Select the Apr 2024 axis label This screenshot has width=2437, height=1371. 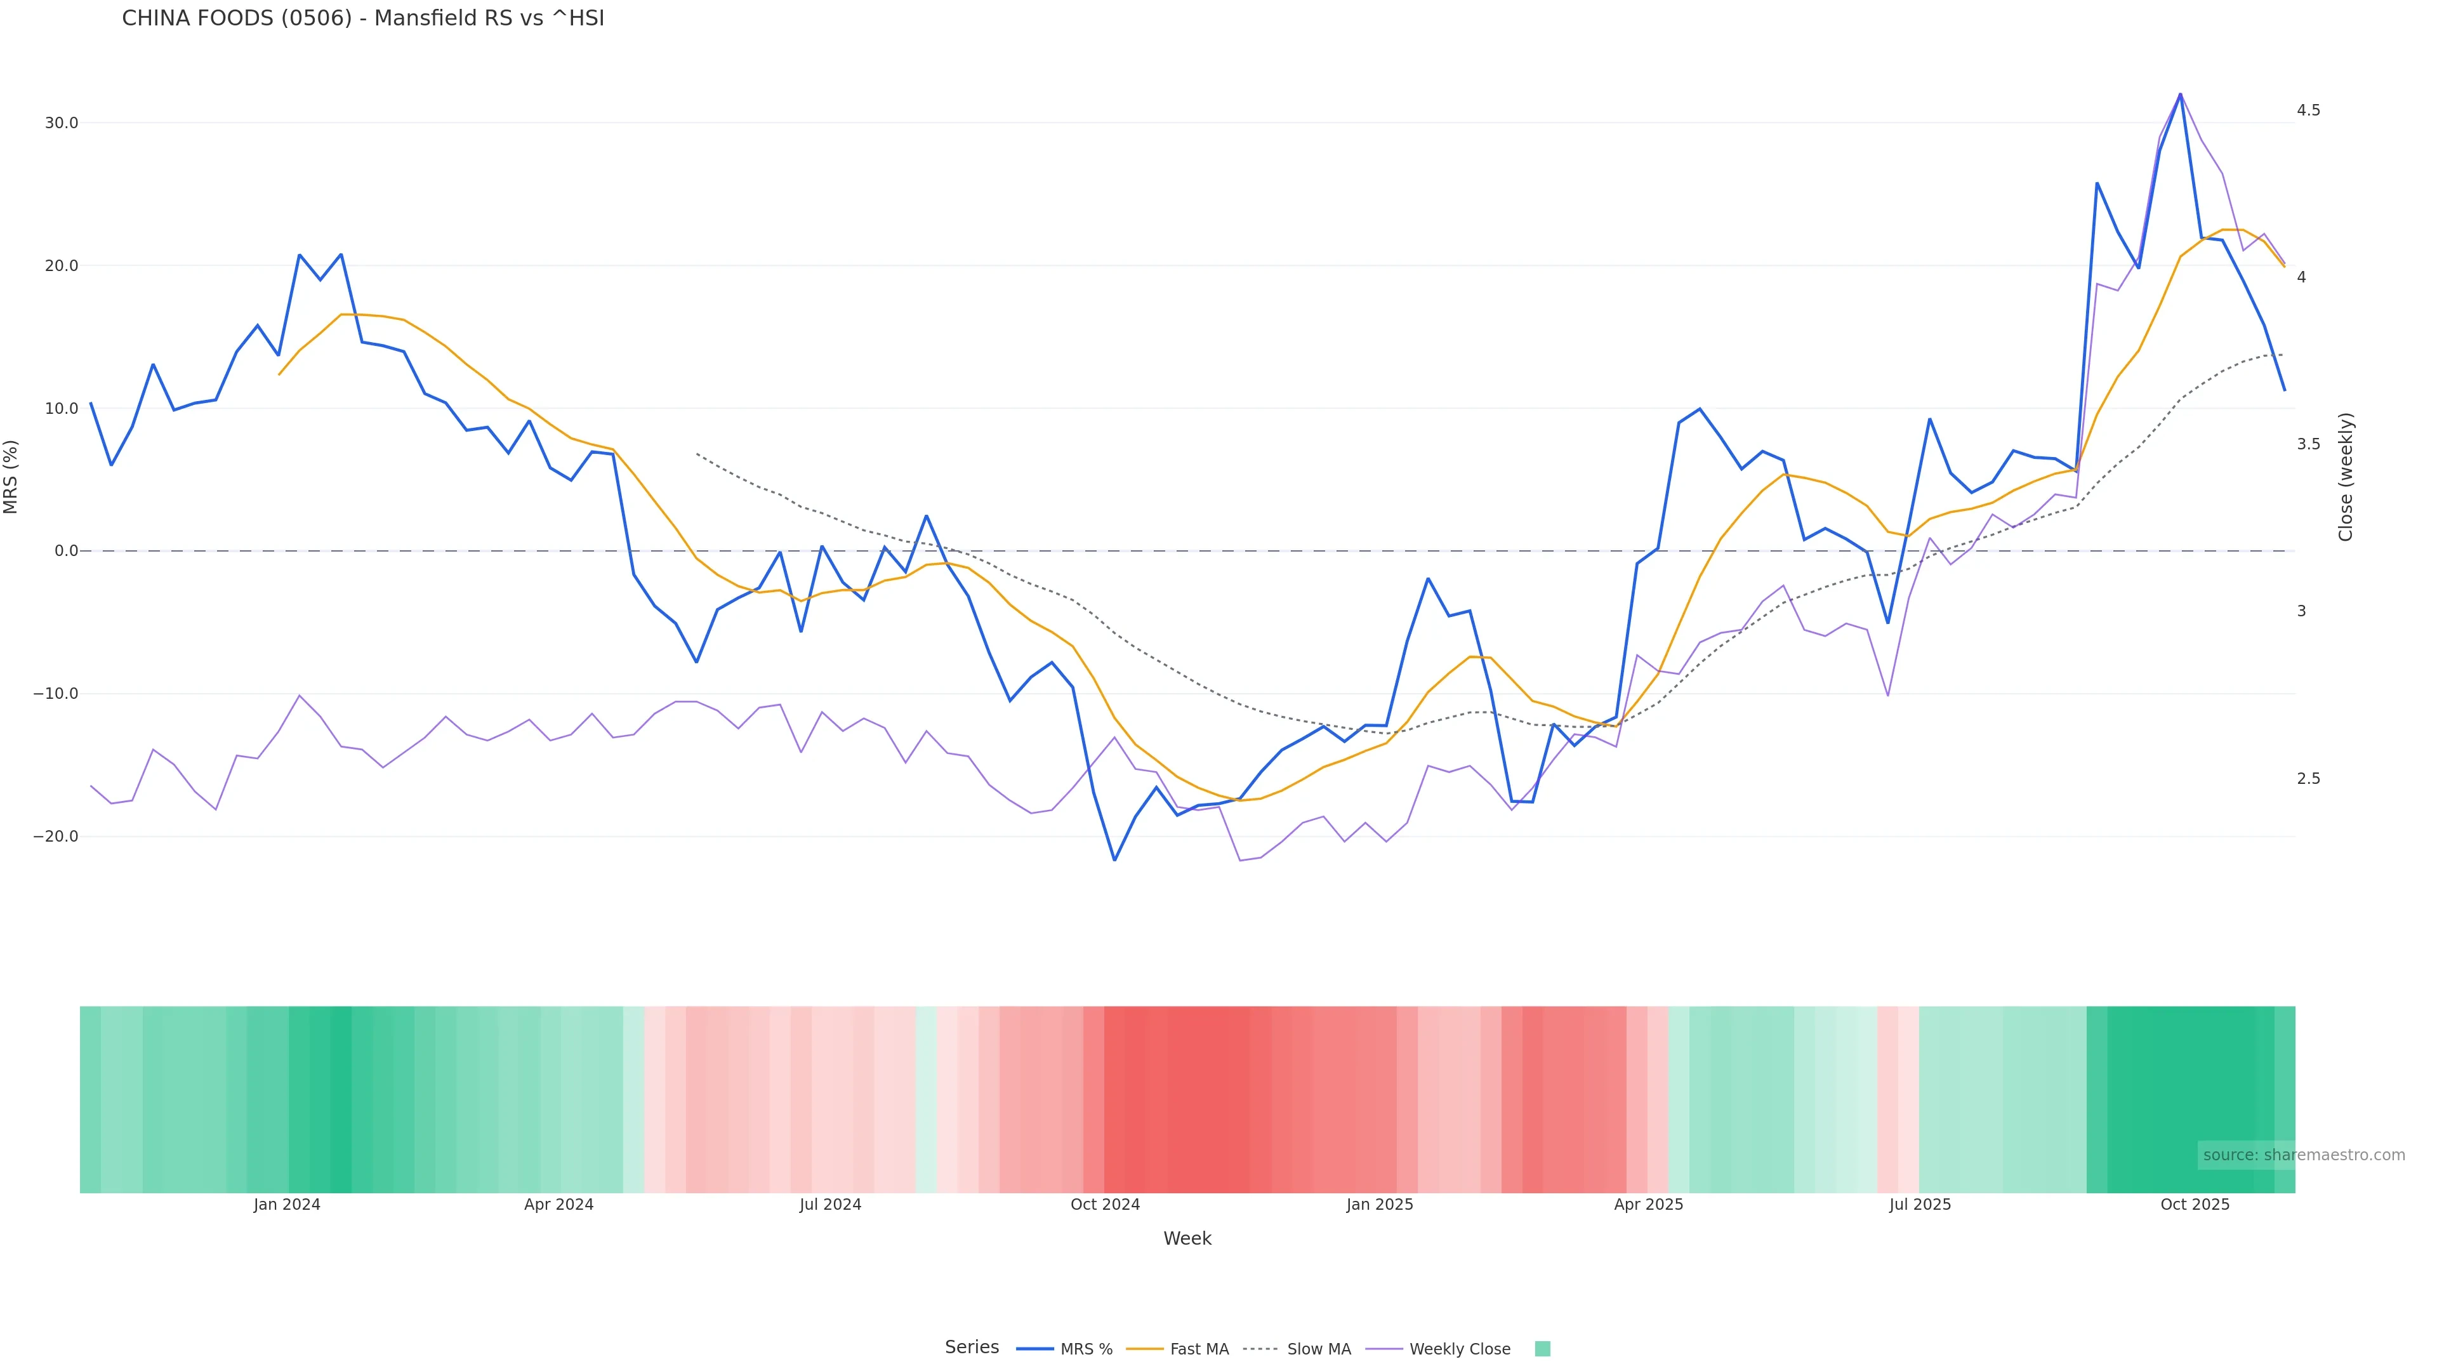[558, 1205]
